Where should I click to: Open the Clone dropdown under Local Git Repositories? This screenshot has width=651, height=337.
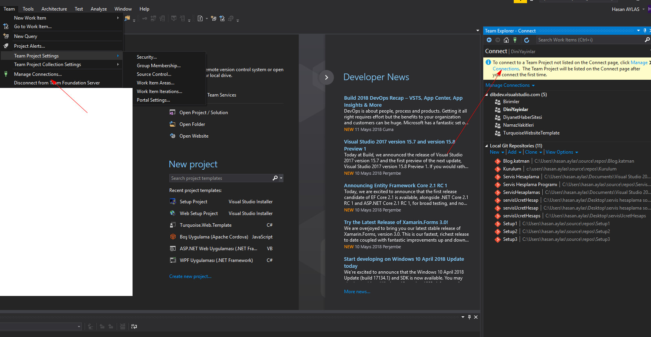point(534,152)
